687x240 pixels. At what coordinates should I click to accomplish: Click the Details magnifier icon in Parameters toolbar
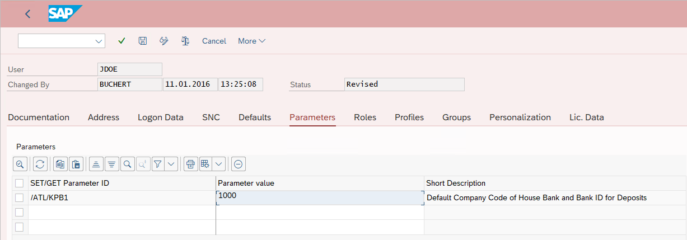pos(20,164)
